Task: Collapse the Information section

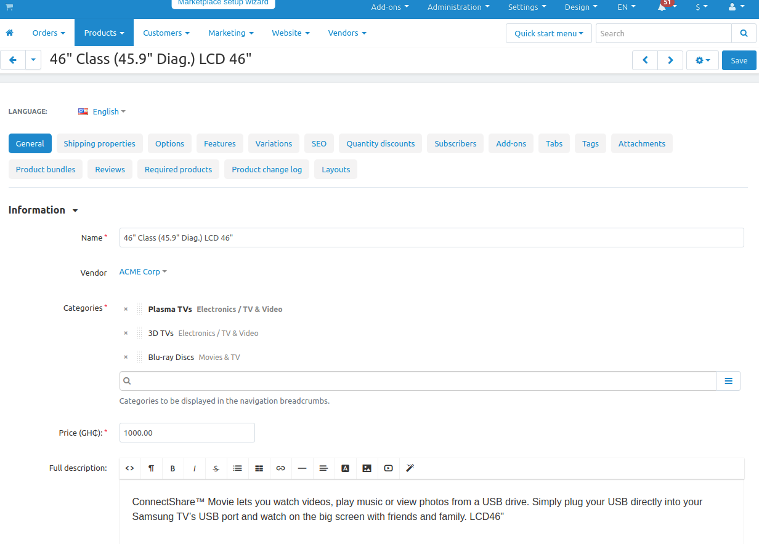Action: pos(43,210)
